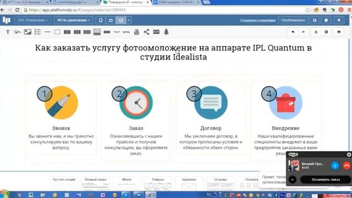The height and width of the screenshot is (198, 352).
Task: Insert an image-with-text block
Action: 18,32
